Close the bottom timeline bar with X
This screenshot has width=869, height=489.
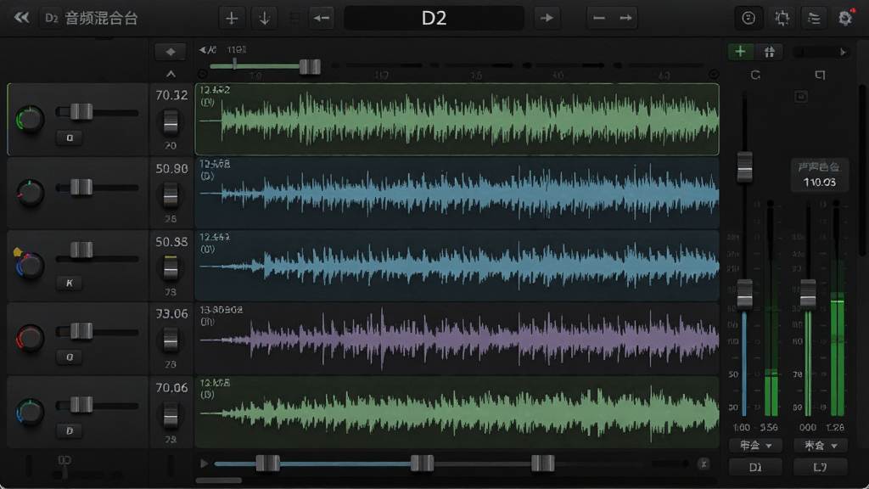coord(704,464)
